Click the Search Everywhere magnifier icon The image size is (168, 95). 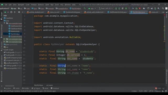point(163,8)
